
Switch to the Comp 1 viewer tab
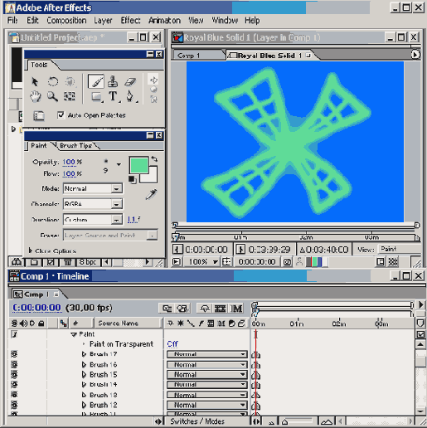[x=189, y=56]
